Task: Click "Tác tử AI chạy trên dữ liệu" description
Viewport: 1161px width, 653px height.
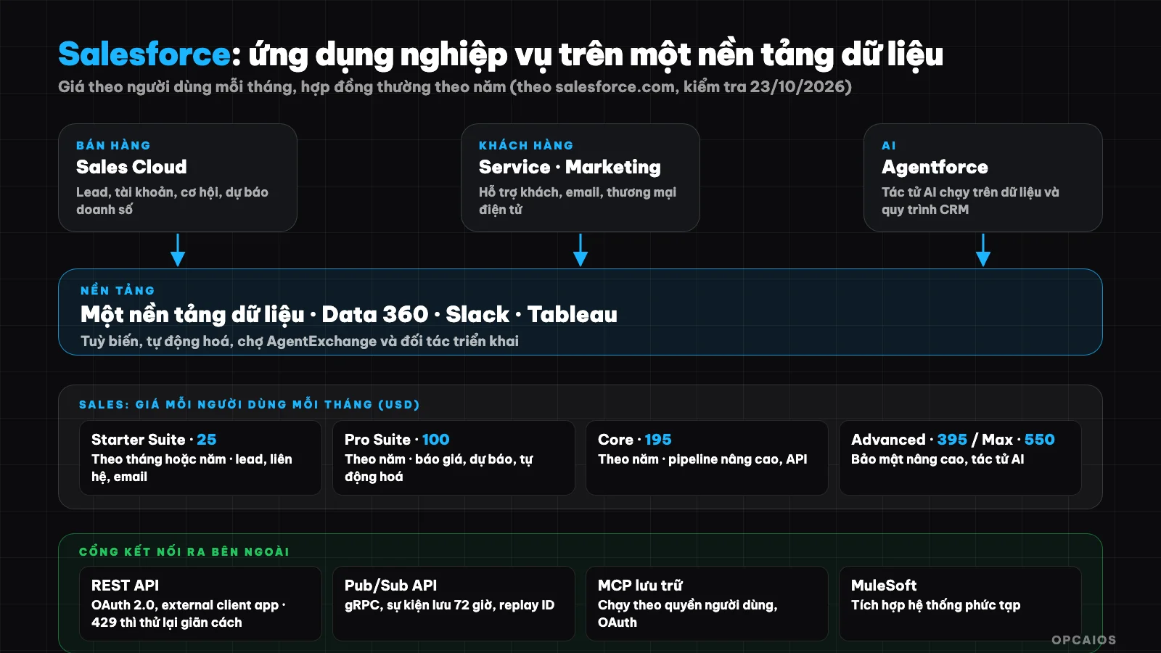Action: click(x=970, y=201)
